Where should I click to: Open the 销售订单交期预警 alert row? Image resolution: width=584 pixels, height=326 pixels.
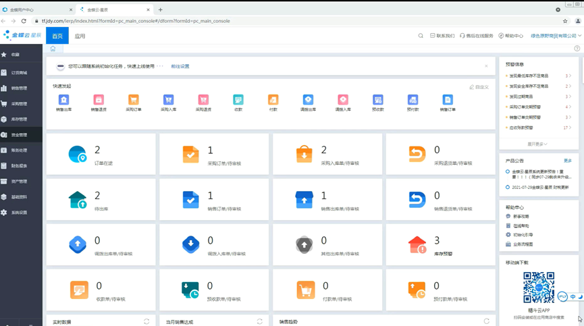pos(539,117)
